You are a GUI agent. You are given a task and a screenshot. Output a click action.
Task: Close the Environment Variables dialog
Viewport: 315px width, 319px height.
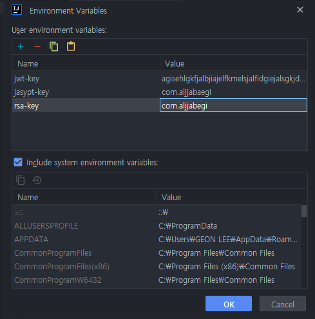point(300,10)
